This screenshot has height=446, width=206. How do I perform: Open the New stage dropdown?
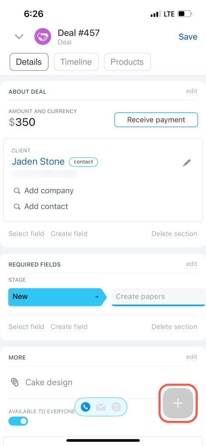click(57, 297)
